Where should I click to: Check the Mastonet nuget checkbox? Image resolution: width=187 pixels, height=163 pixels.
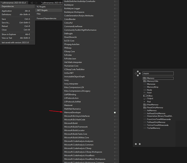[x=115, y=106]
